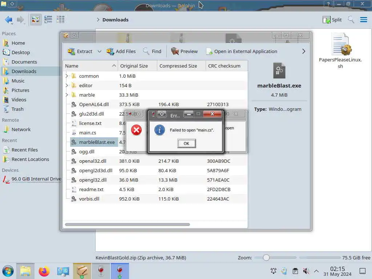Select main.cs in archive list
The image size is (372, 279).
(x=88, y=133)
